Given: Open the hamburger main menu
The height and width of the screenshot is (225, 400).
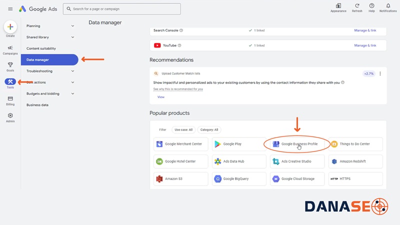Looking at the screenshot, I should point(10,9).
